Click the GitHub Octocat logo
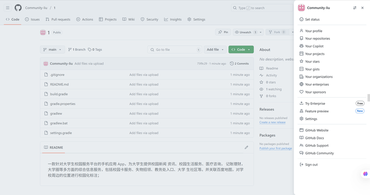370x195 pixels. [18, 8]
